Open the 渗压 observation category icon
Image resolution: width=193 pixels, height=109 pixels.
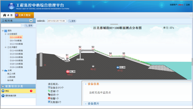[3, 91]
